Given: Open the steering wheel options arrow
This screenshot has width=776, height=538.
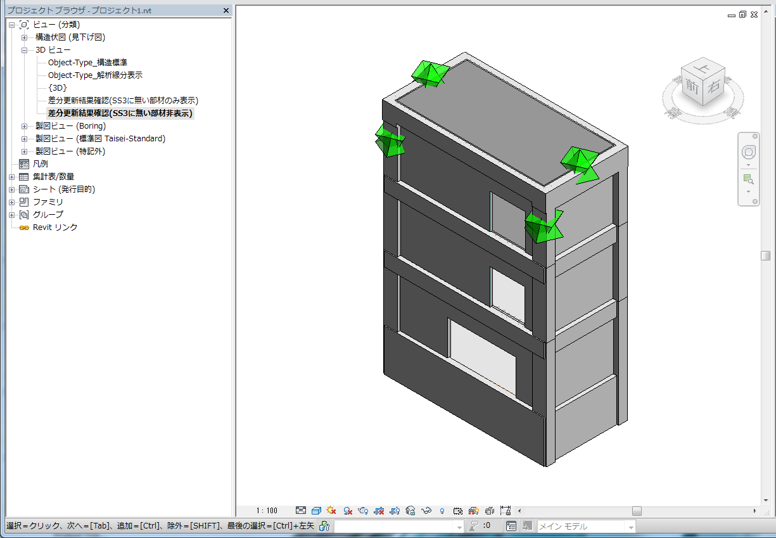Looking at the screenshot, I should [x=749, y=165].
